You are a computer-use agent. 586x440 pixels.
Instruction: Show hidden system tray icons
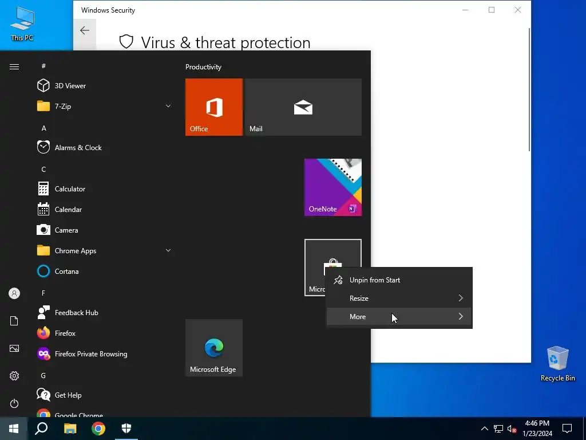pyautogui.click(x=484, y=429)
